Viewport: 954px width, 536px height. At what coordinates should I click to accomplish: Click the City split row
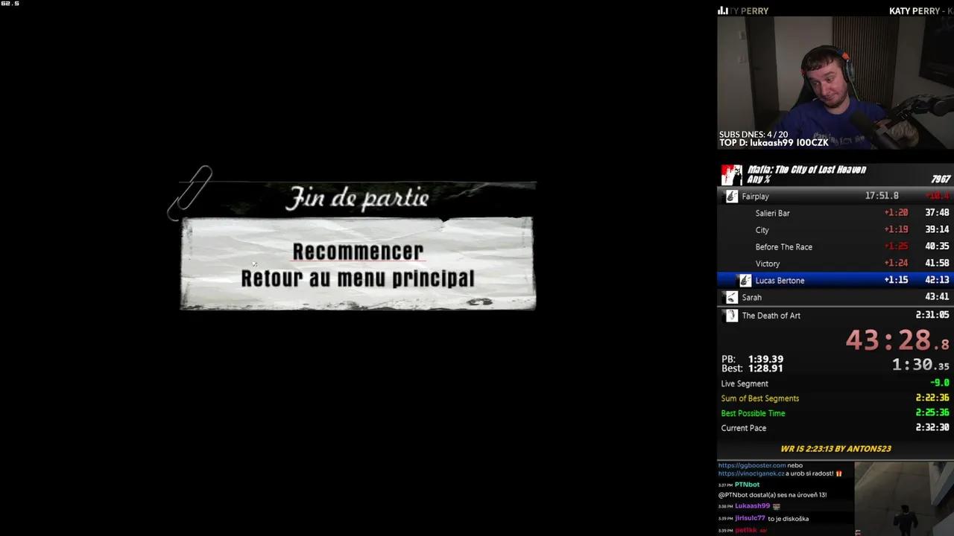835,230
